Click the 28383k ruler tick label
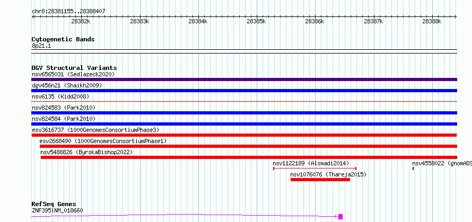Viewport: 472px width, 222px height. pyautogui.click(x=139, y=21)
